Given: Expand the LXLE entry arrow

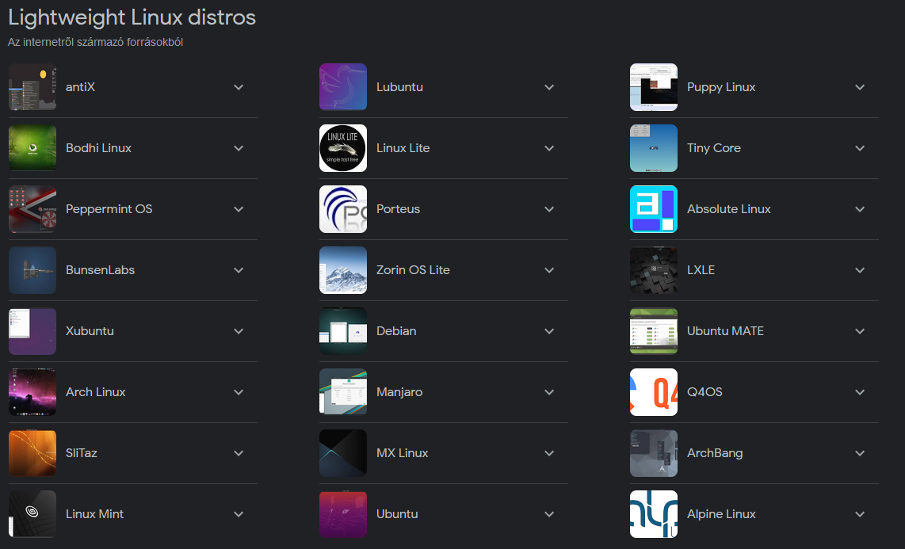Looking at the screenshot, I should coord(859,270).
